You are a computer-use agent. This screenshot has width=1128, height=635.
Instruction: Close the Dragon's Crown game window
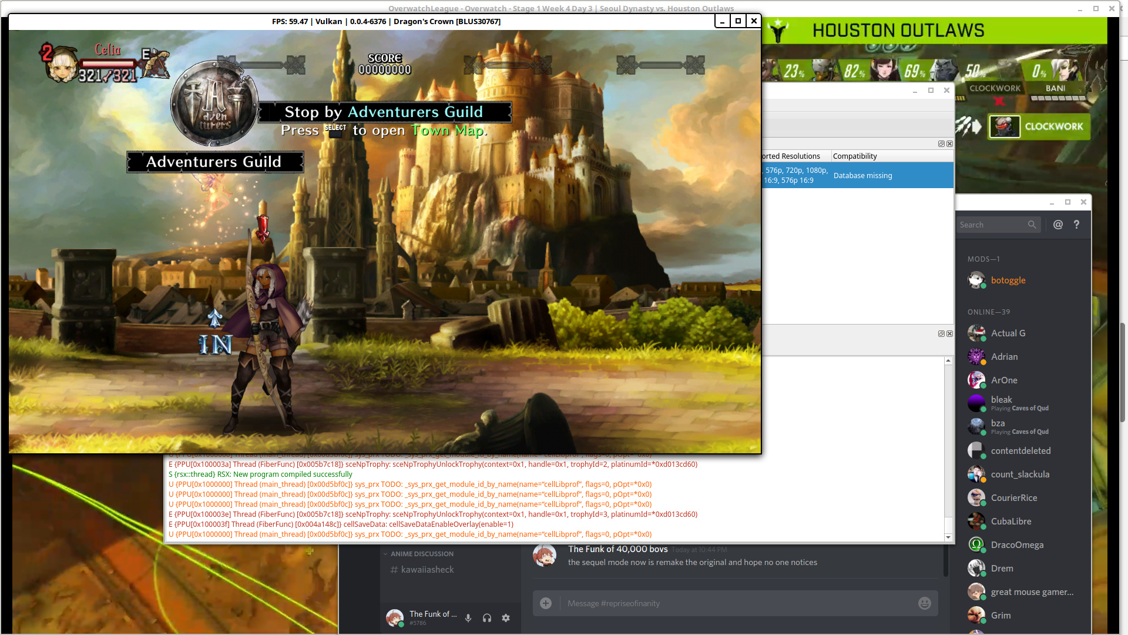click(x=754, y=21)
